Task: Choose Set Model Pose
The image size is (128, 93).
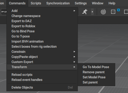Action: point(97,77)
